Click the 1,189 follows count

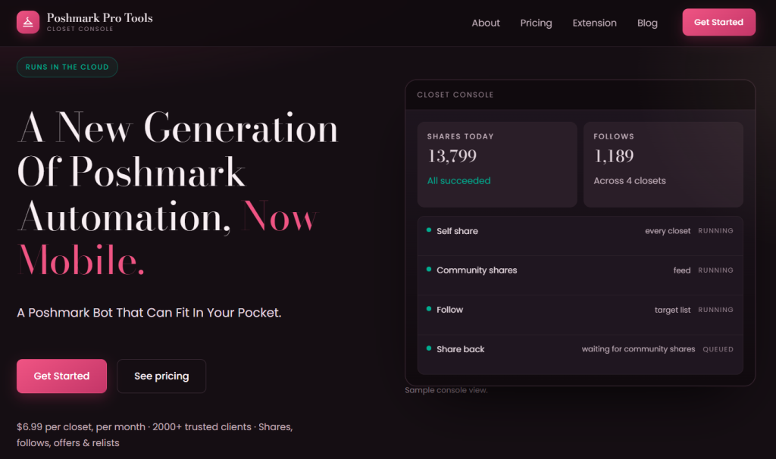pyautogui.click(x=614, y=156)
